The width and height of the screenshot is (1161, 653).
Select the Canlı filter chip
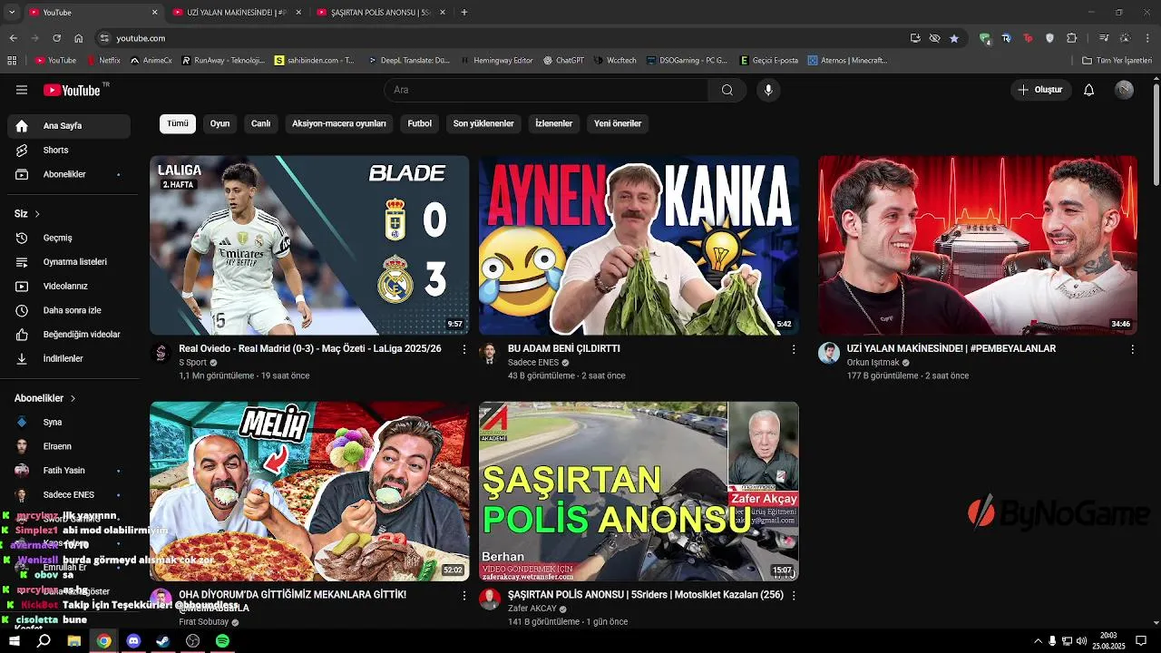click(x=260, y=123)
